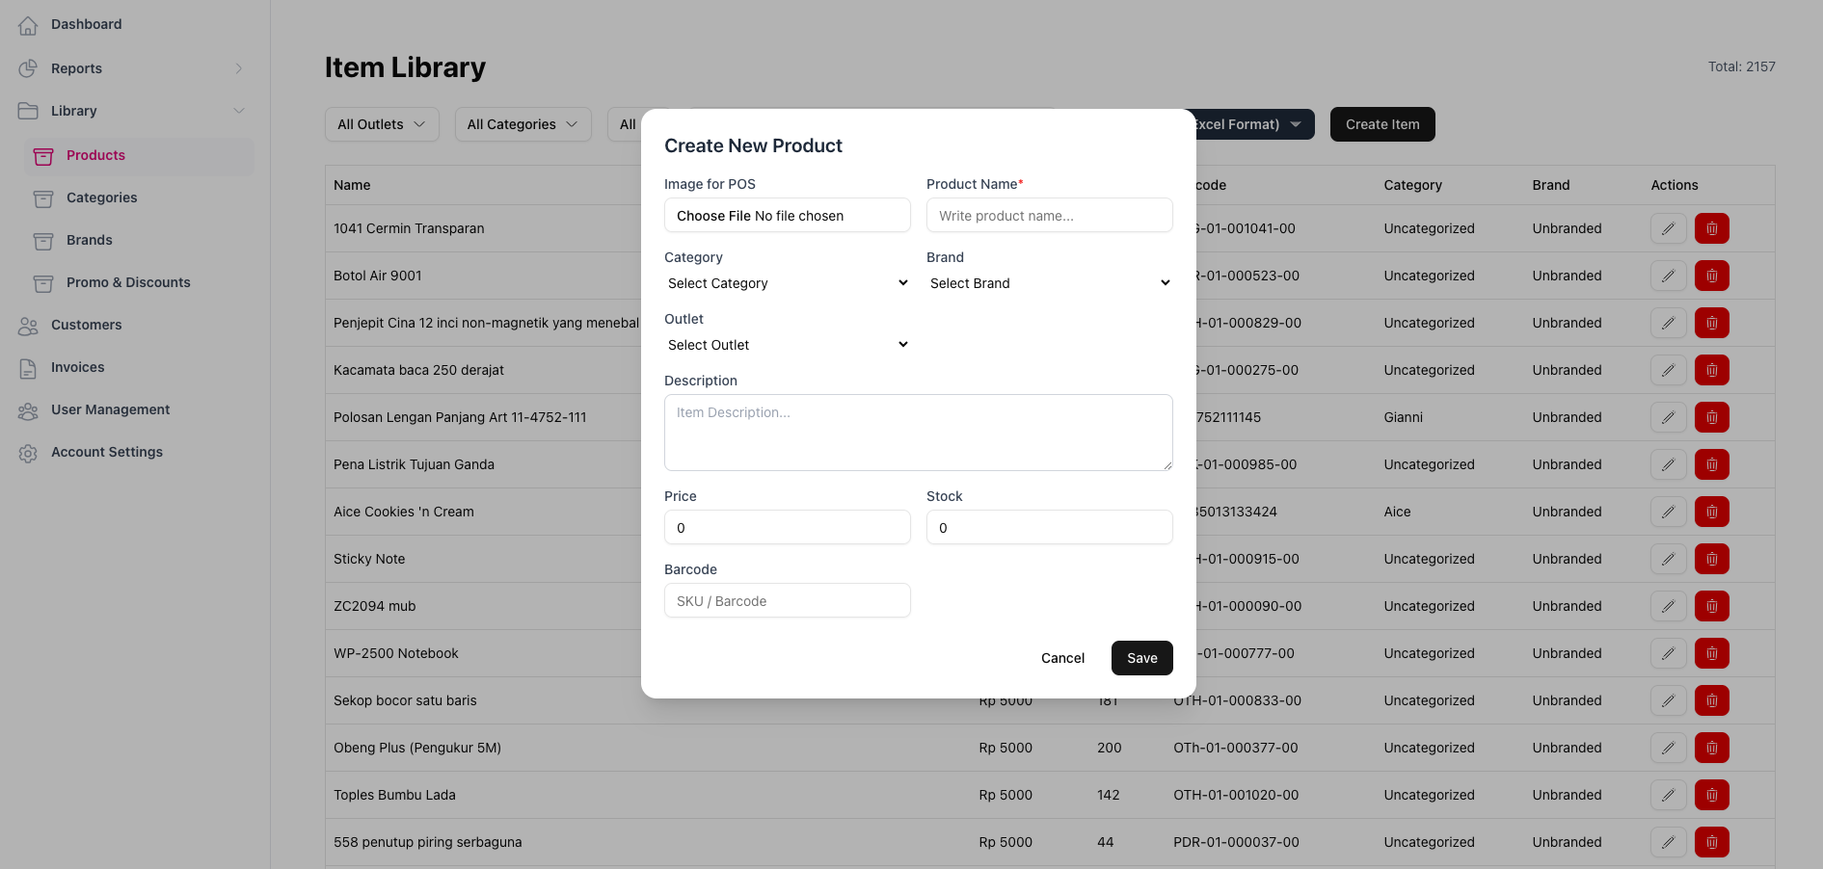Click pencil icon for Toples Bumbu Lada
The width and height of the screenshot is (1823, 869).
1668,795
